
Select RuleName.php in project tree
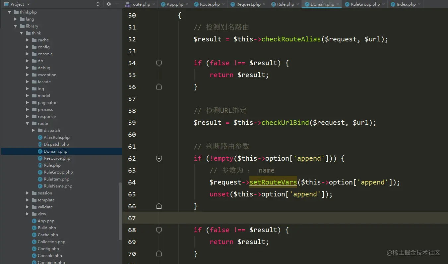(58, 186)
